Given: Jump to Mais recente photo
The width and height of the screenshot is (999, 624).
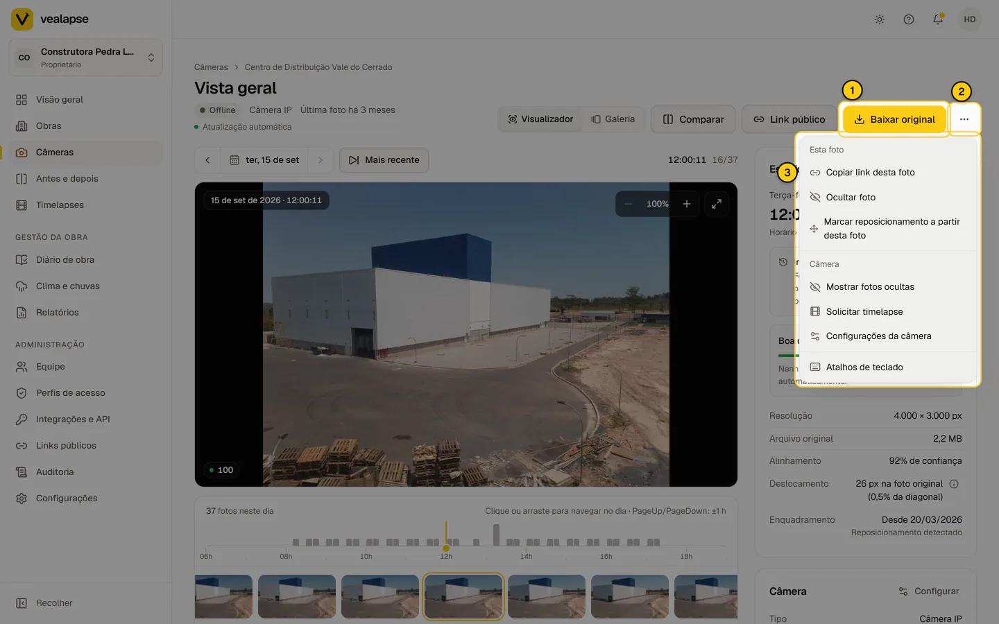Looking at the screenshot, I should tap(384, 160).
